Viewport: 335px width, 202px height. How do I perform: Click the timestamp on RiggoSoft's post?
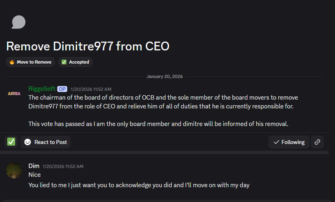tap(91, 89)
